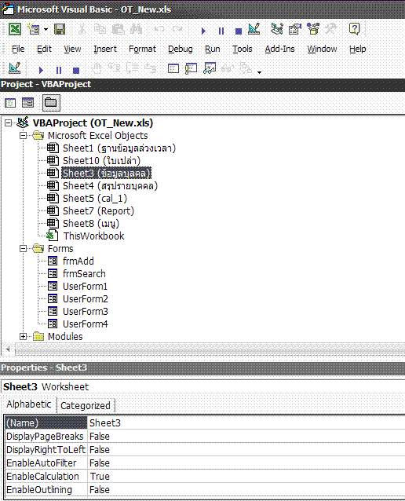Open the Insert UserForm dropdown arrow
405x501 pixels.
[46, 29]
